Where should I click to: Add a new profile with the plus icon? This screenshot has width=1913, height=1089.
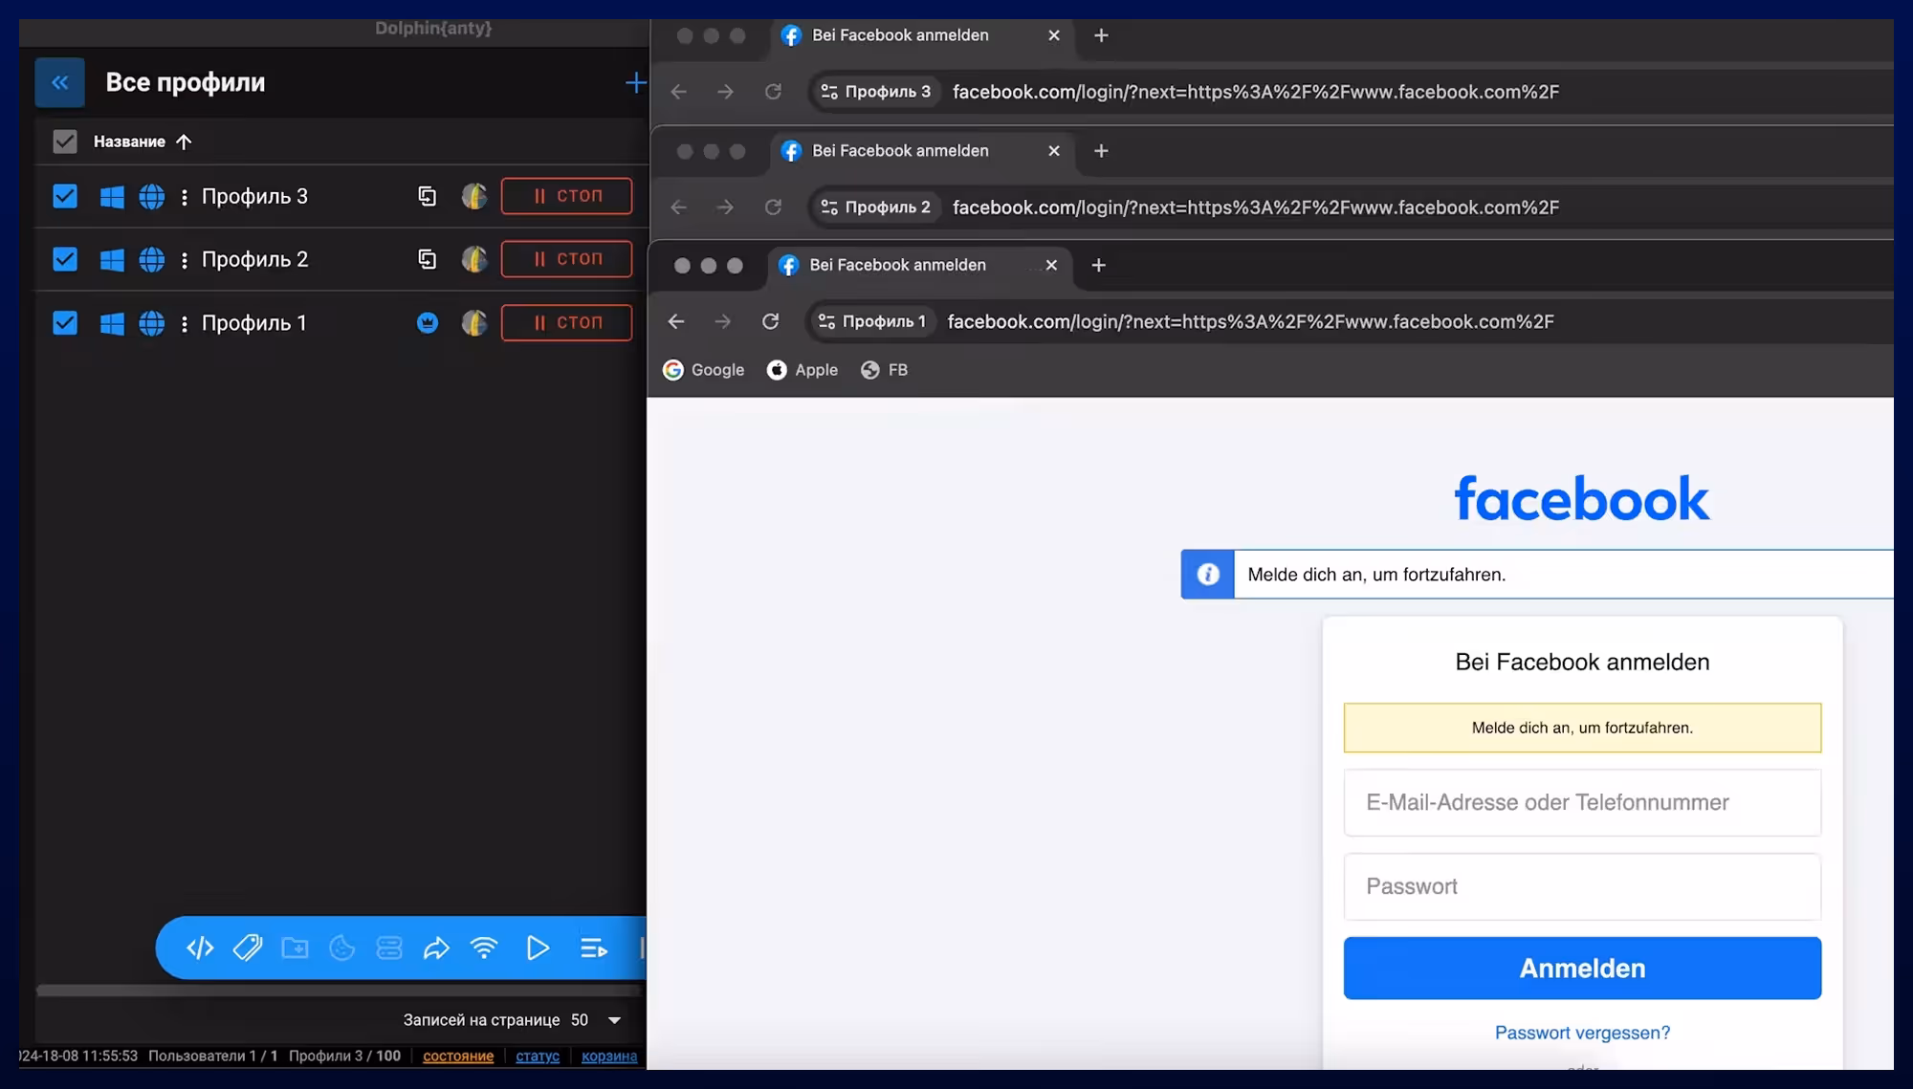(635, 83)
